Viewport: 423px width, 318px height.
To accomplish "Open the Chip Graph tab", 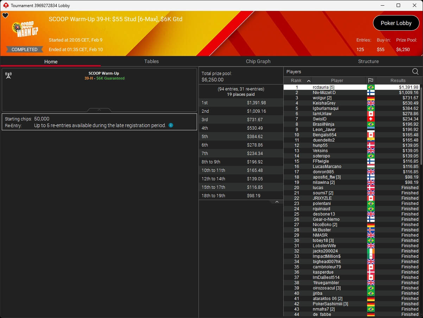I will (258, 61).
